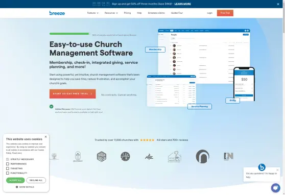Screen dimensions: 285x195
Task: Select Schedule a Demo in navigation
Action: [x=156, y=13]
